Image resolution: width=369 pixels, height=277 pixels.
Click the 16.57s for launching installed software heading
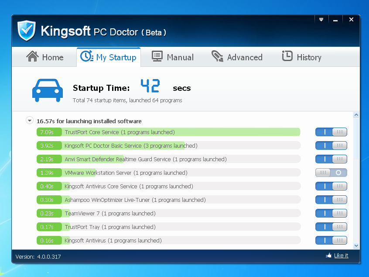[x=89, y=121]
